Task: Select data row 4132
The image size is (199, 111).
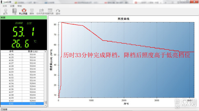Action: pyautogui.click(x=22, y=78)
